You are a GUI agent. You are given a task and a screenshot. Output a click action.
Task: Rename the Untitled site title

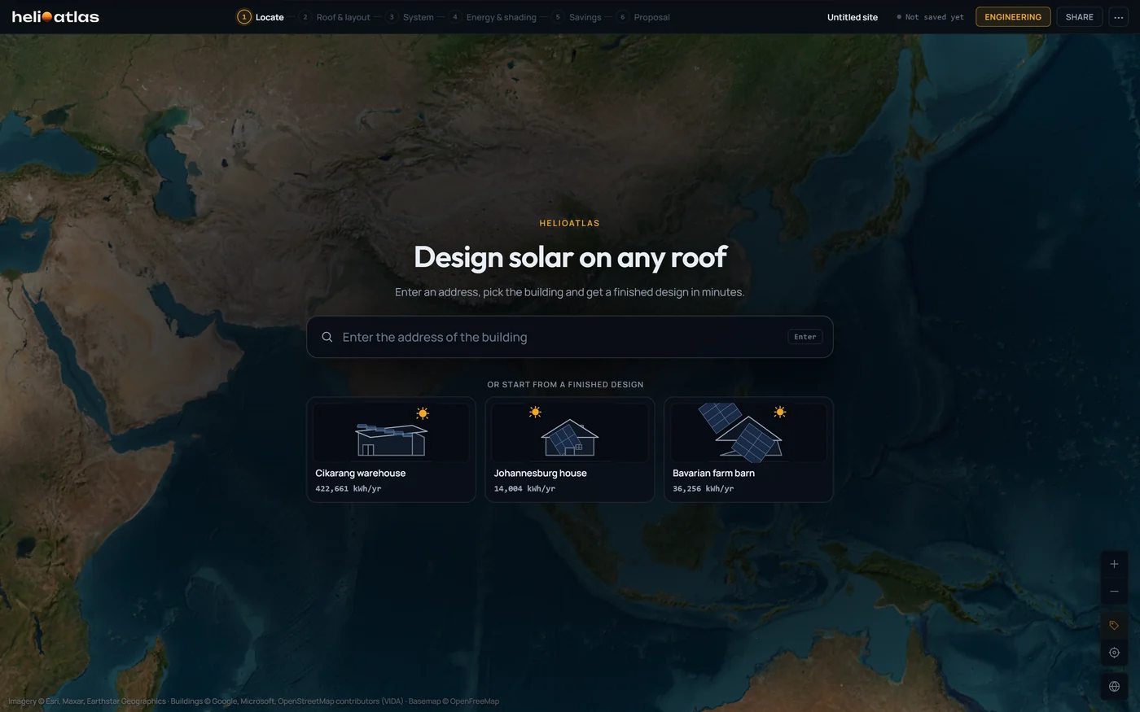click(x=853, y=17)
